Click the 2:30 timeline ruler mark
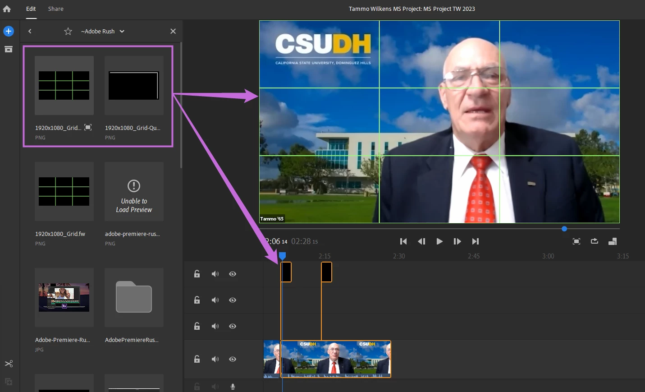Image resolution: width=645 pixels, height=392 pixels. 399,256
